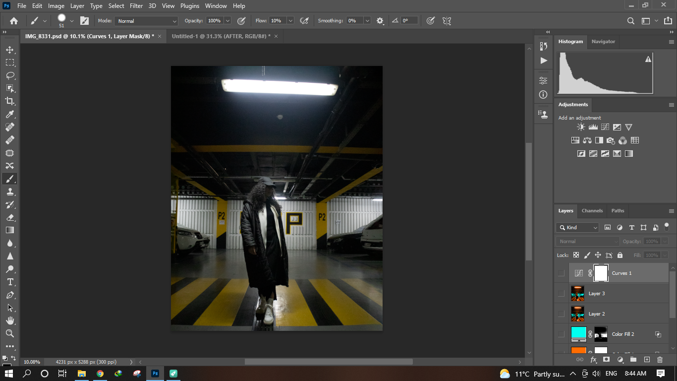Select the Rectangular Marquee tool
The image size is (677, 381).
pos(10,63)
